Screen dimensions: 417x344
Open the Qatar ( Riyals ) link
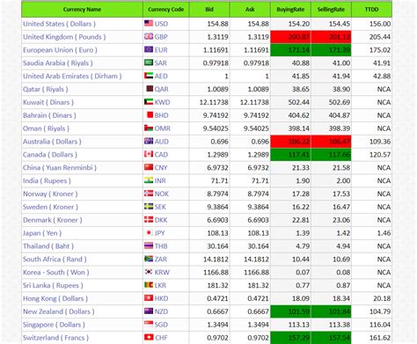coord(46,89)
